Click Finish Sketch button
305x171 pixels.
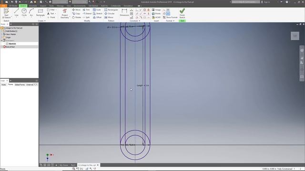(182, 13)
